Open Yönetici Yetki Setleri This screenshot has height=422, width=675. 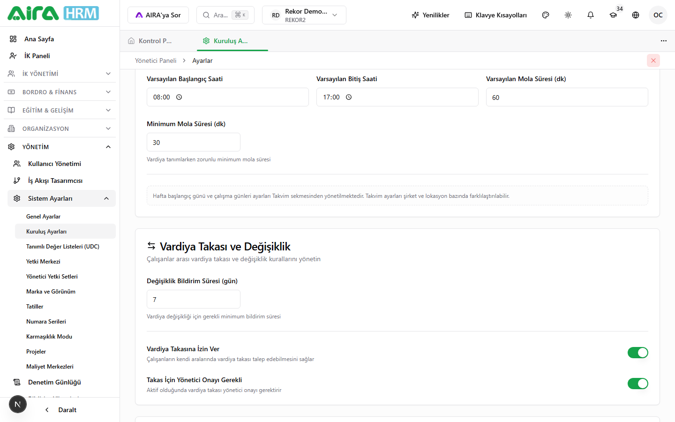[65, 277]
